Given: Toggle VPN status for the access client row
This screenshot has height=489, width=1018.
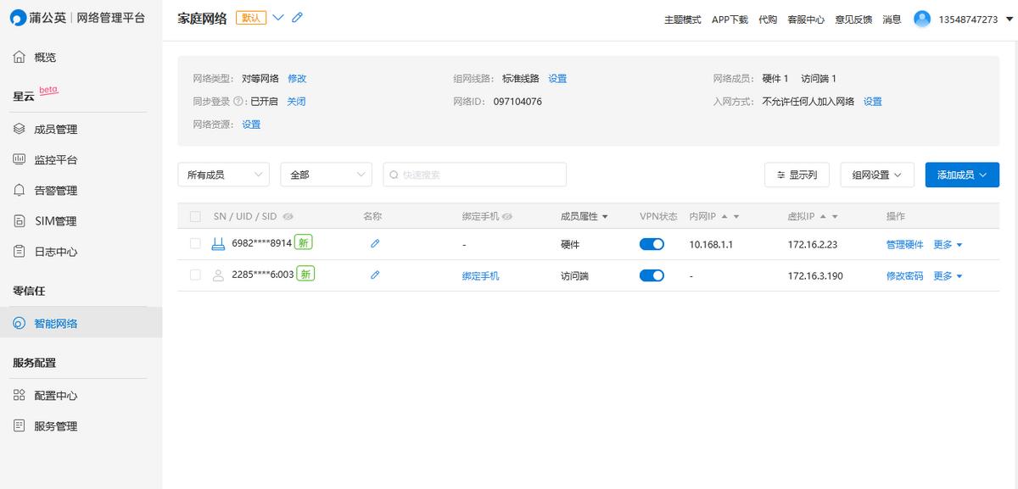Looking at the screenshot, I should [652, 274].
